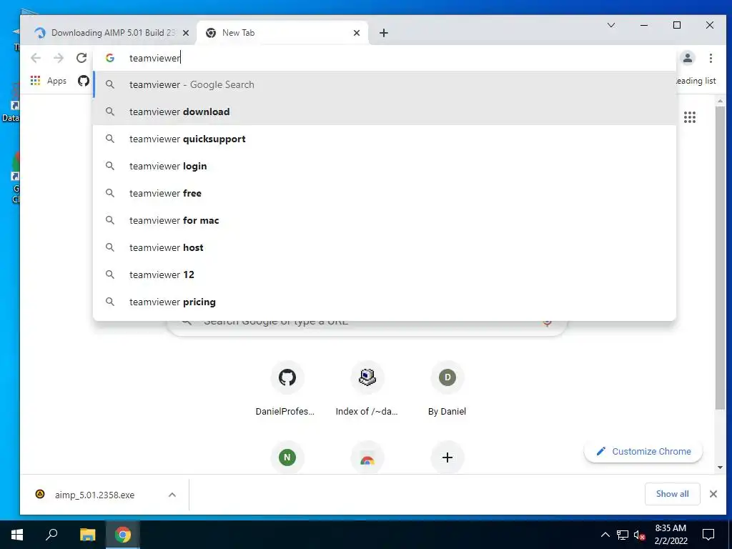
Task: Open the Apps shortcut in bookmarks bar
Action: pos(49,81)
